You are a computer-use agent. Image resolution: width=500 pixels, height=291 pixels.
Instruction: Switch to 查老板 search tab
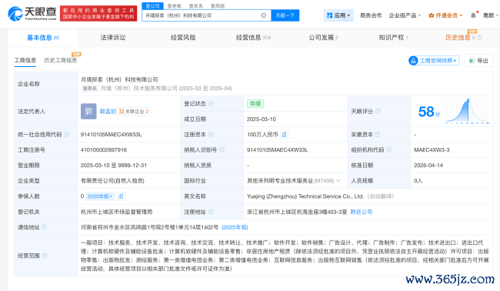175,5
